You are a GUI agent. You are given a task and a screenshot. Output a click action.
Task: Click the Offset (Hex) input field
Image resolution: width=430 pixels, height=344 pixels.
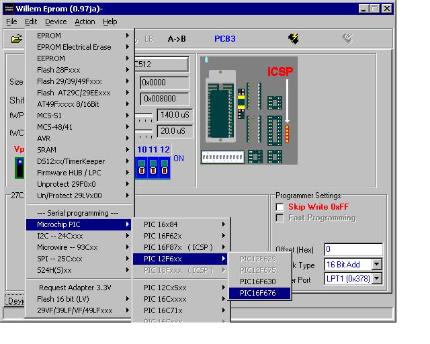point(353,249)
